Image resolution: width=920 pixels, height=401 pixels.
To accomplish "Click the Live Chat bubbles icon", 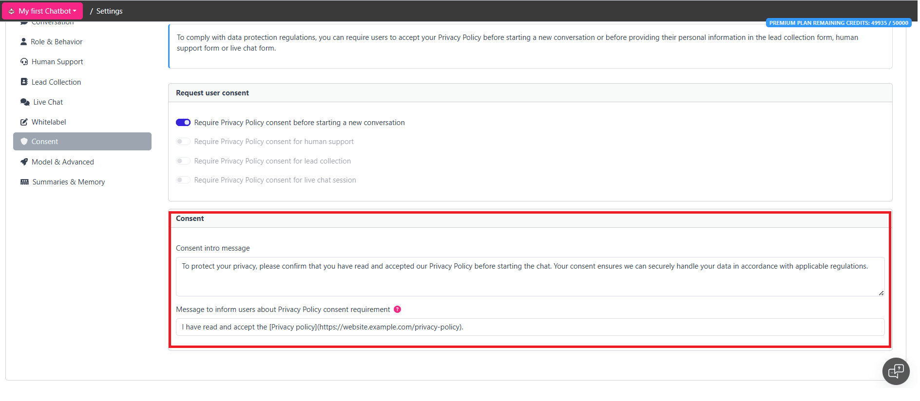I will (25, 102).
